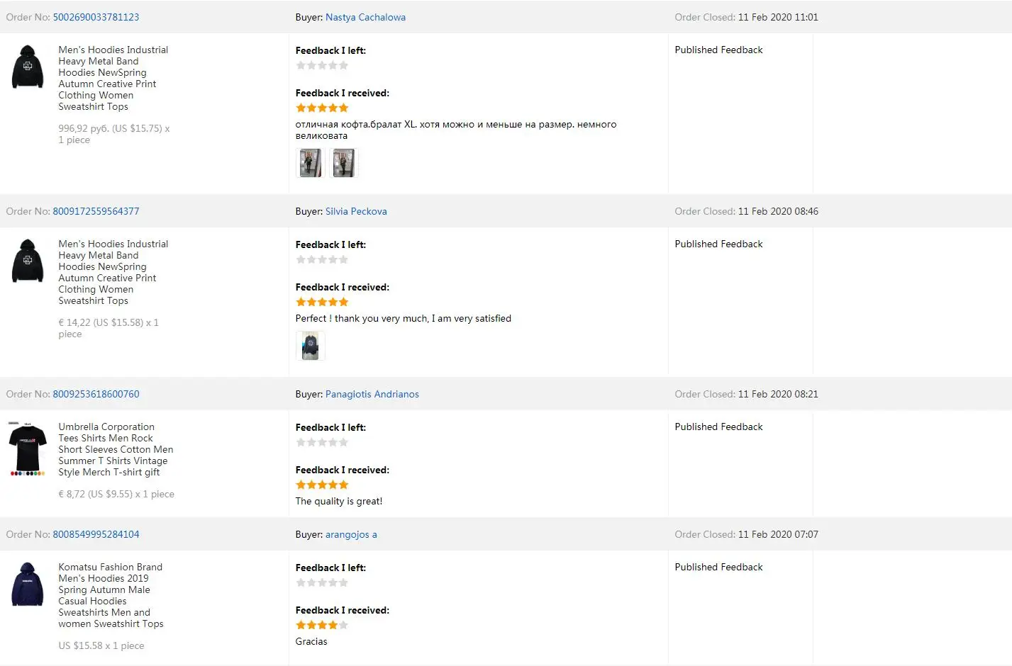Viewport: 1012px width, 666px height.
Task: Click the Umbrella Corporation t-shirt product image
Action: 28,449
